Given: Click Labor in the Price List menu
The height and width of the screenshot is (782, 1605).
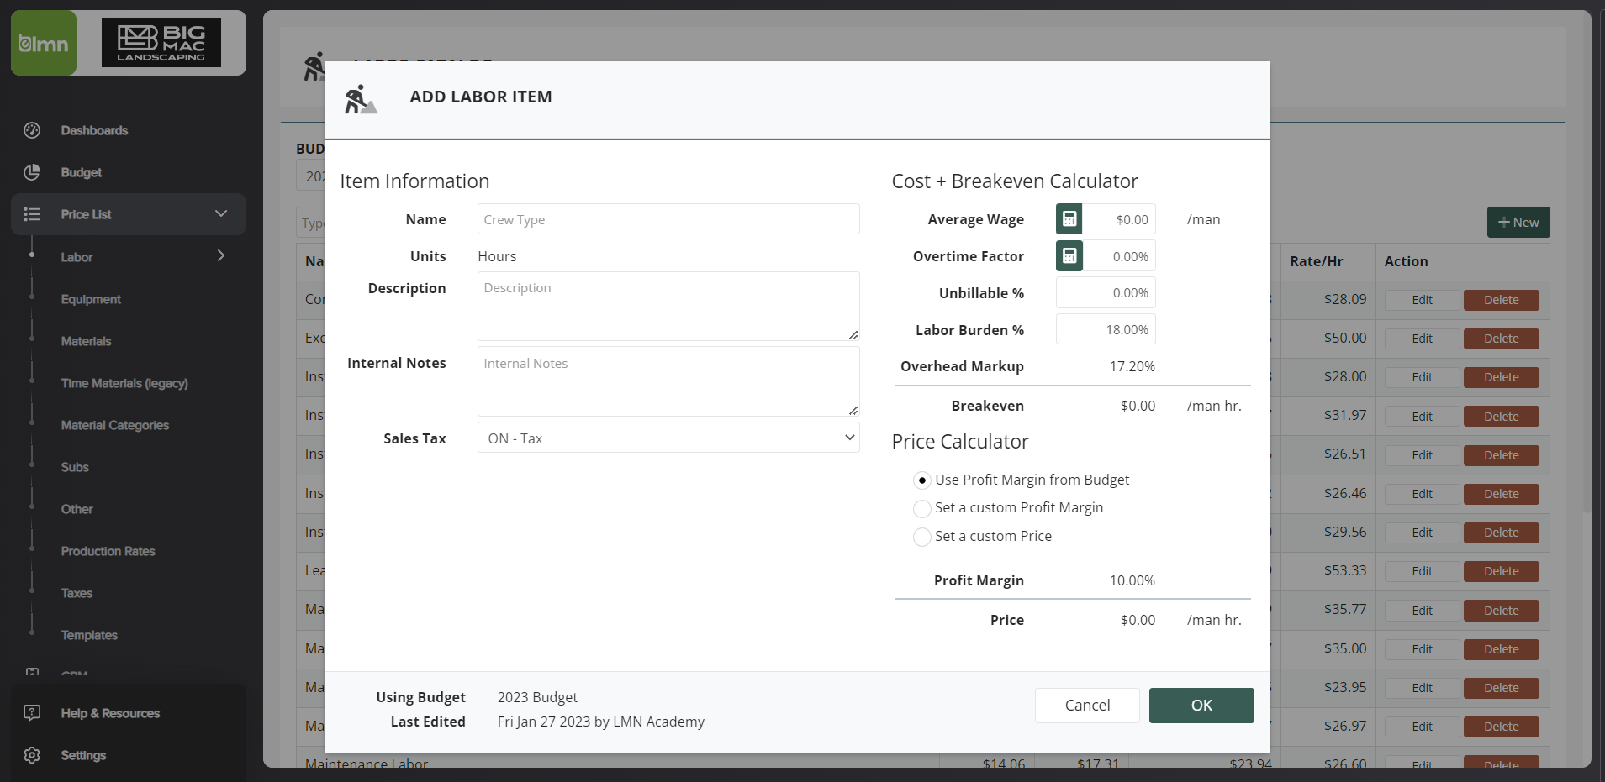Looking at the screenshot, I should (77, 257).
